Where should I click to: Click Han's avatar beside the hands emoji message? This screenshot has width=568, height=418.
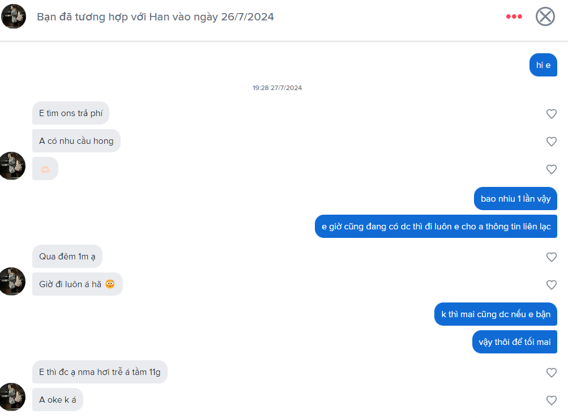12,166
